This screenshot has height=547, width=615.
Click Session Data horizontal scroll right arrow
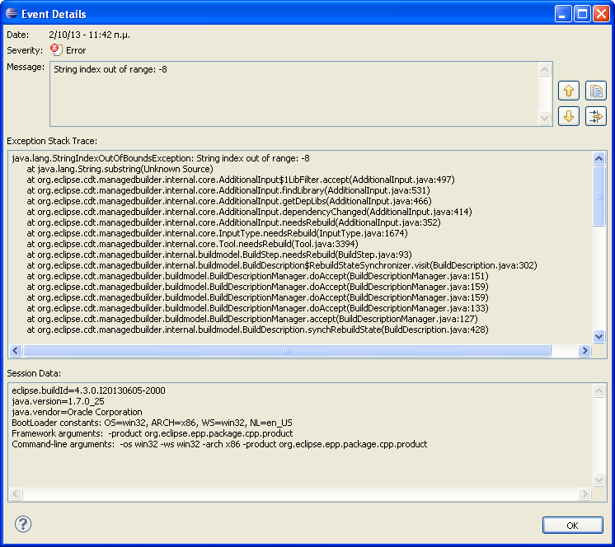coord(584,493)
